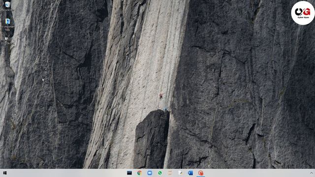Open Google Chrome from the taskbar

[139, 173]
